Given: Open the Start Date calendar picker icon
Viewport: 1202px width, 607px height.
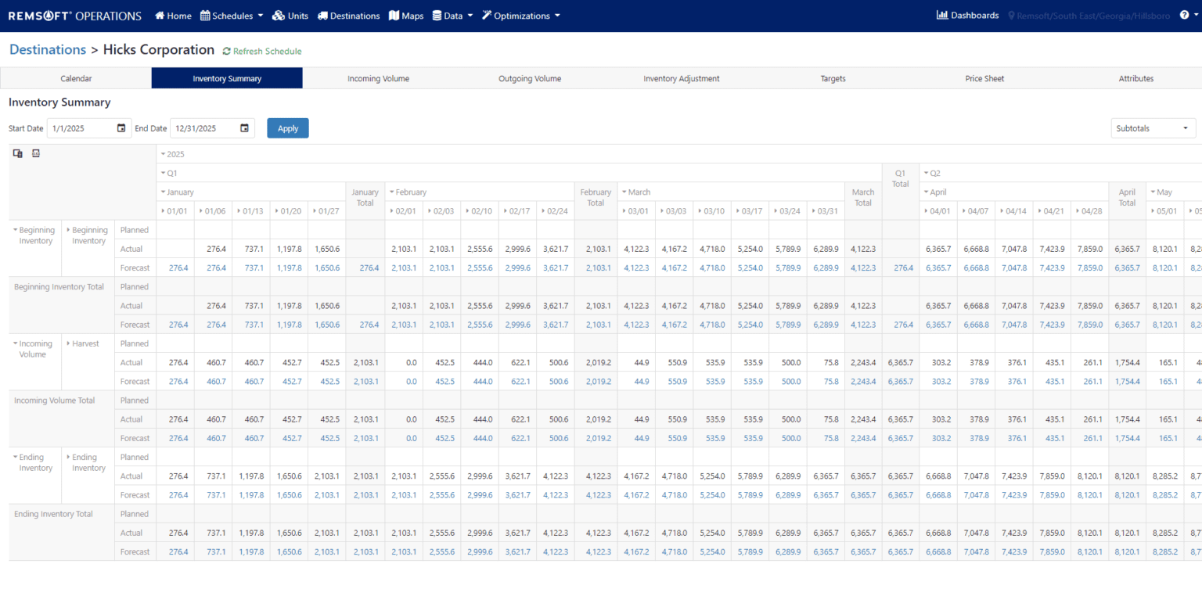Looking at the screenshot, I should pos(121,128).
